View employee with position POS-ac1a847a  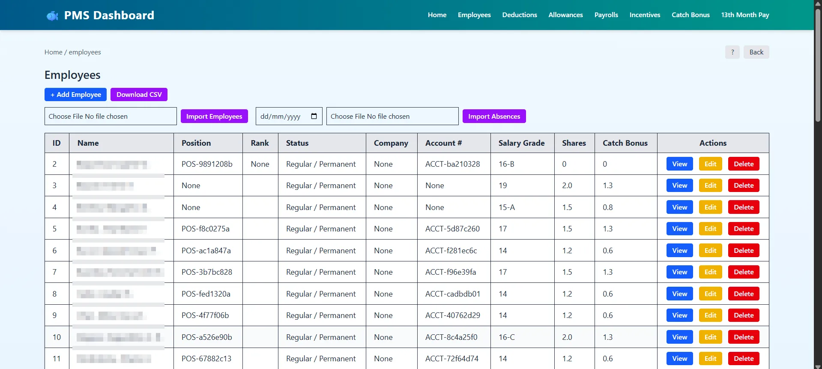(x=680, y=251)
